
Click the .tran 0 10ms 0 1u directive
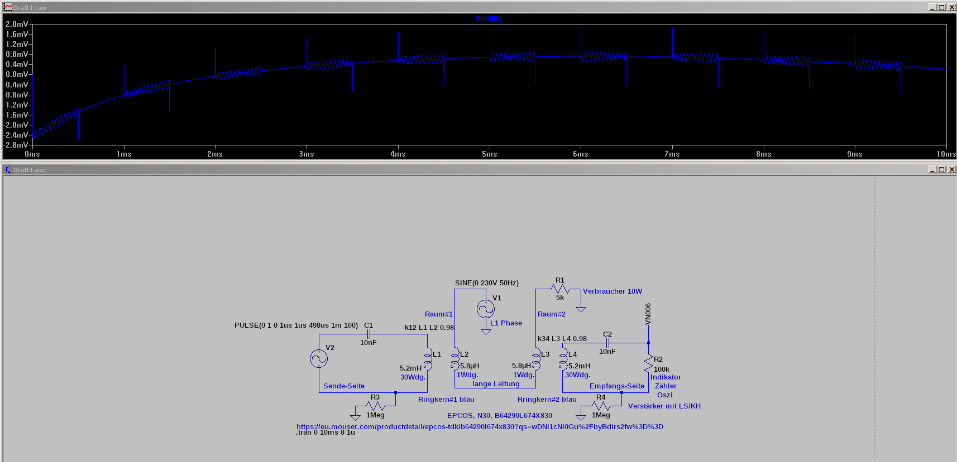tap(326, 432)
